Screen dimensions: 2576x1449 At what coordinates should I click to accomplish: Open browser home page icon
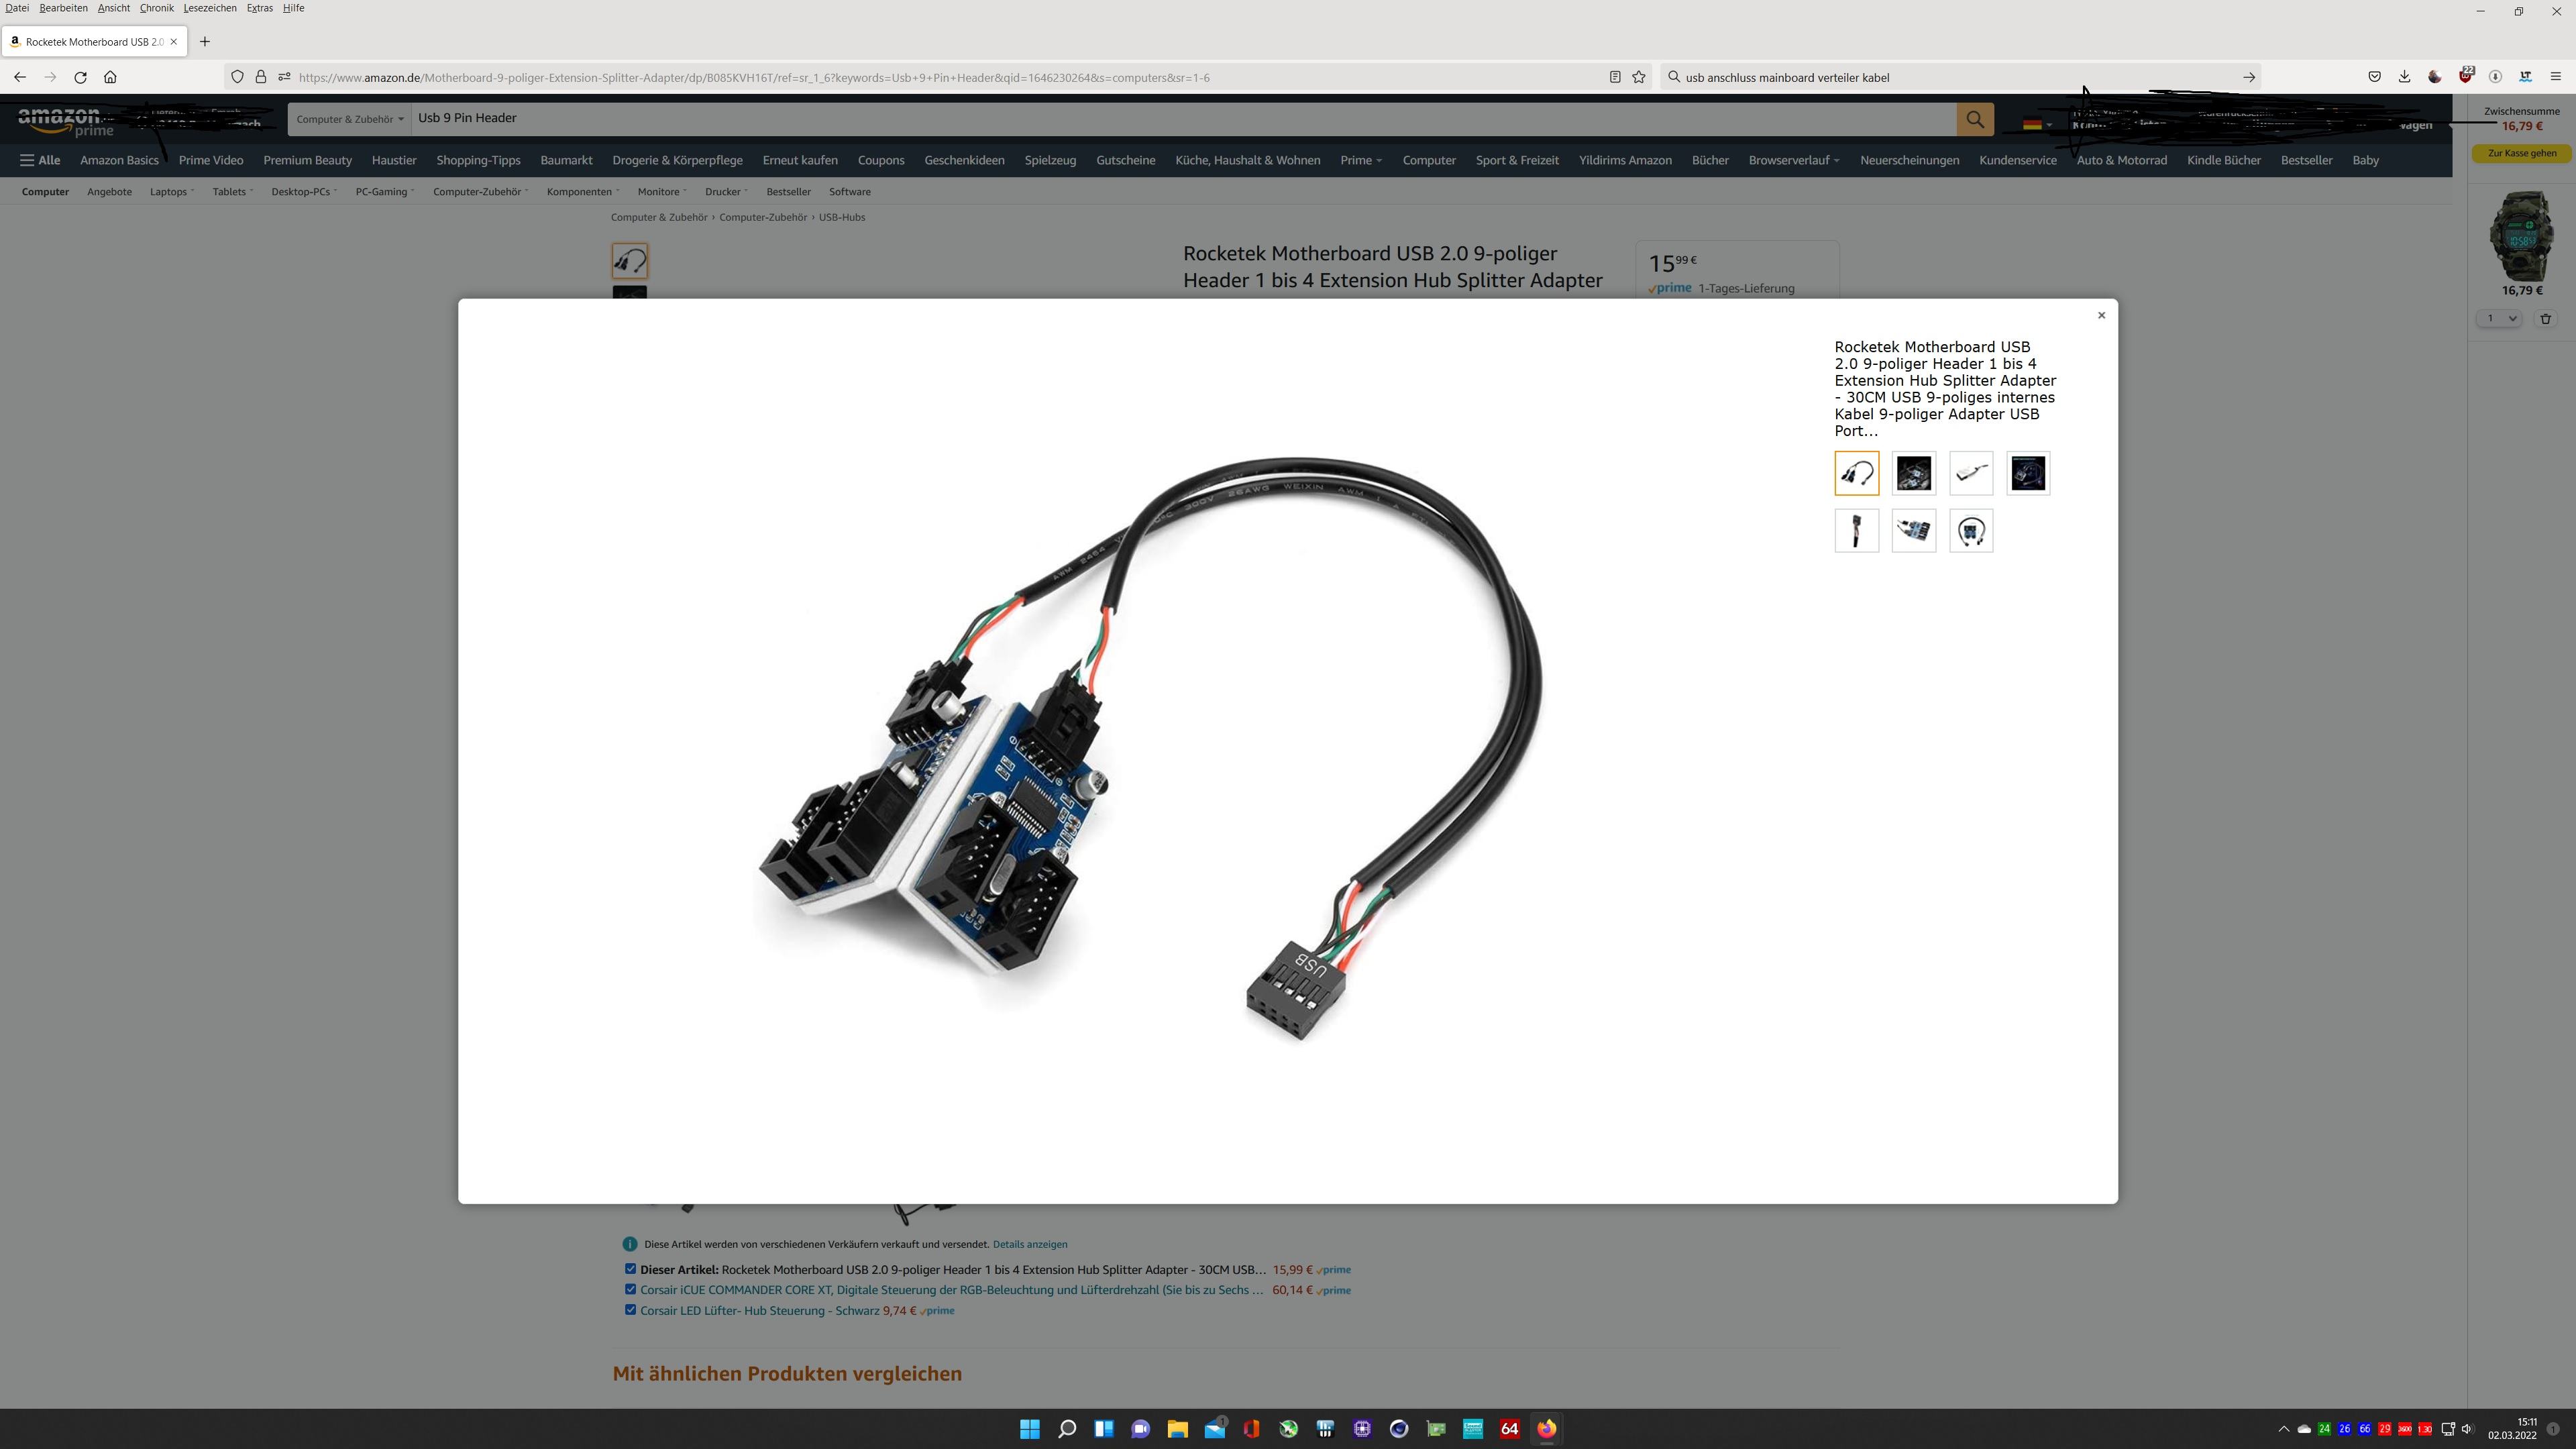click(110, 77)
